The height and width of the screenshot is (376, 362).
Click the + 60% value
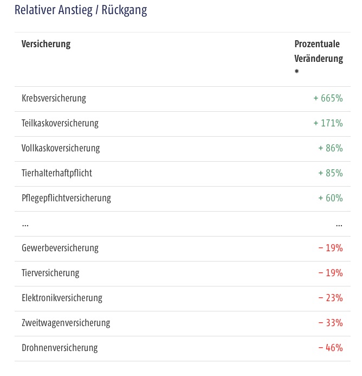331,198
